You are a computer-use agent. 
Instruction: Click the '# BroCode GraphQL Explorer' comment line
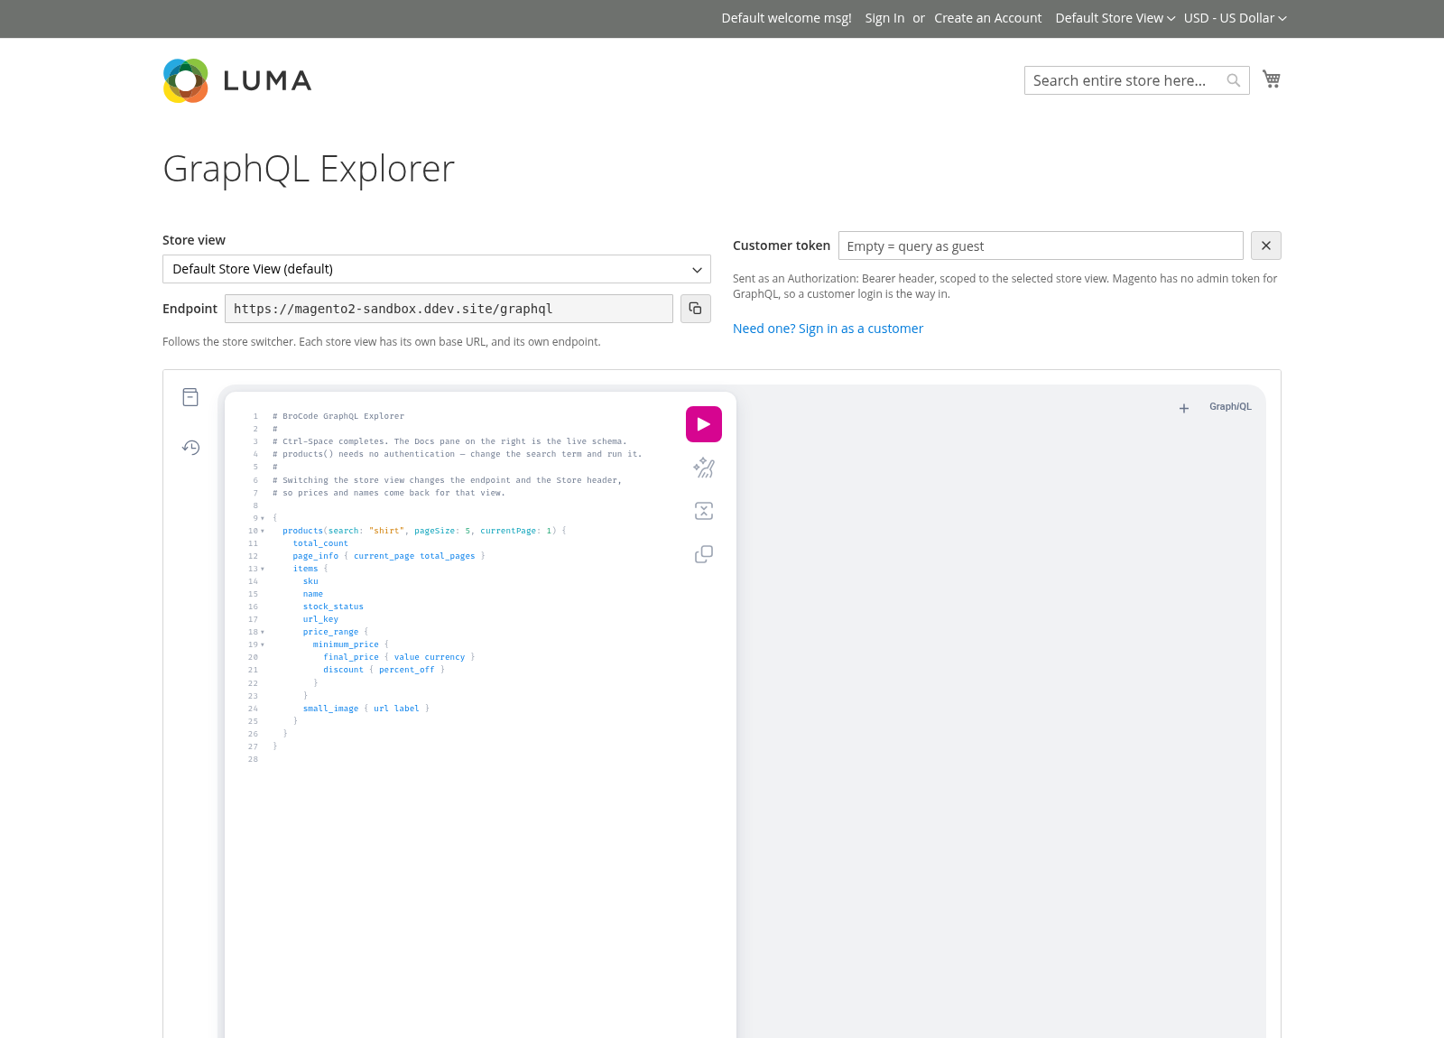coord(338,416)
